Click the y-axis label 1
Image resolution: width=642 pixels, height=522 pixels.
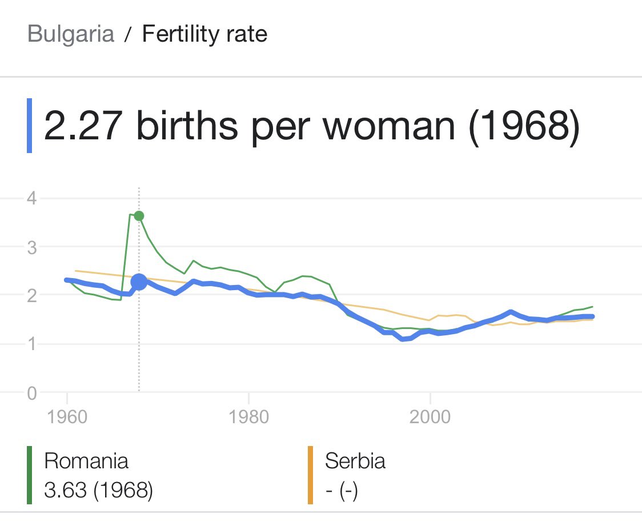[32, 344]
